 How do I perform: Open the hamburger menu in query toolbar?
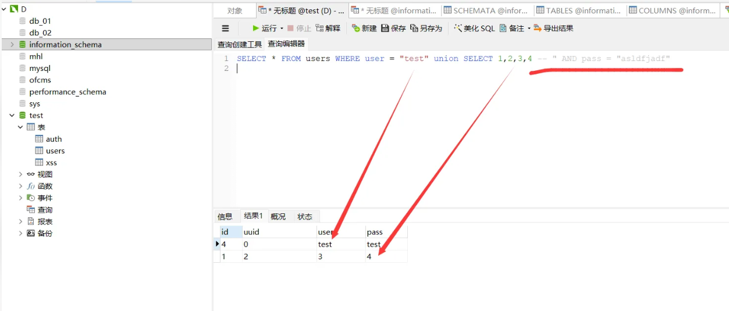[226, 28]
